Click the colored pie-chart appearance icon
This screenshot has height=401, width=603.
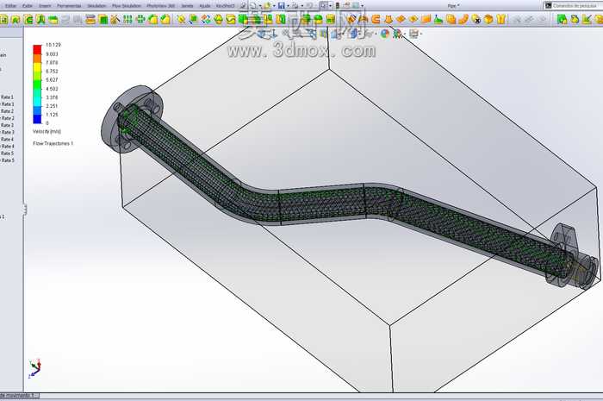(385, 34)
